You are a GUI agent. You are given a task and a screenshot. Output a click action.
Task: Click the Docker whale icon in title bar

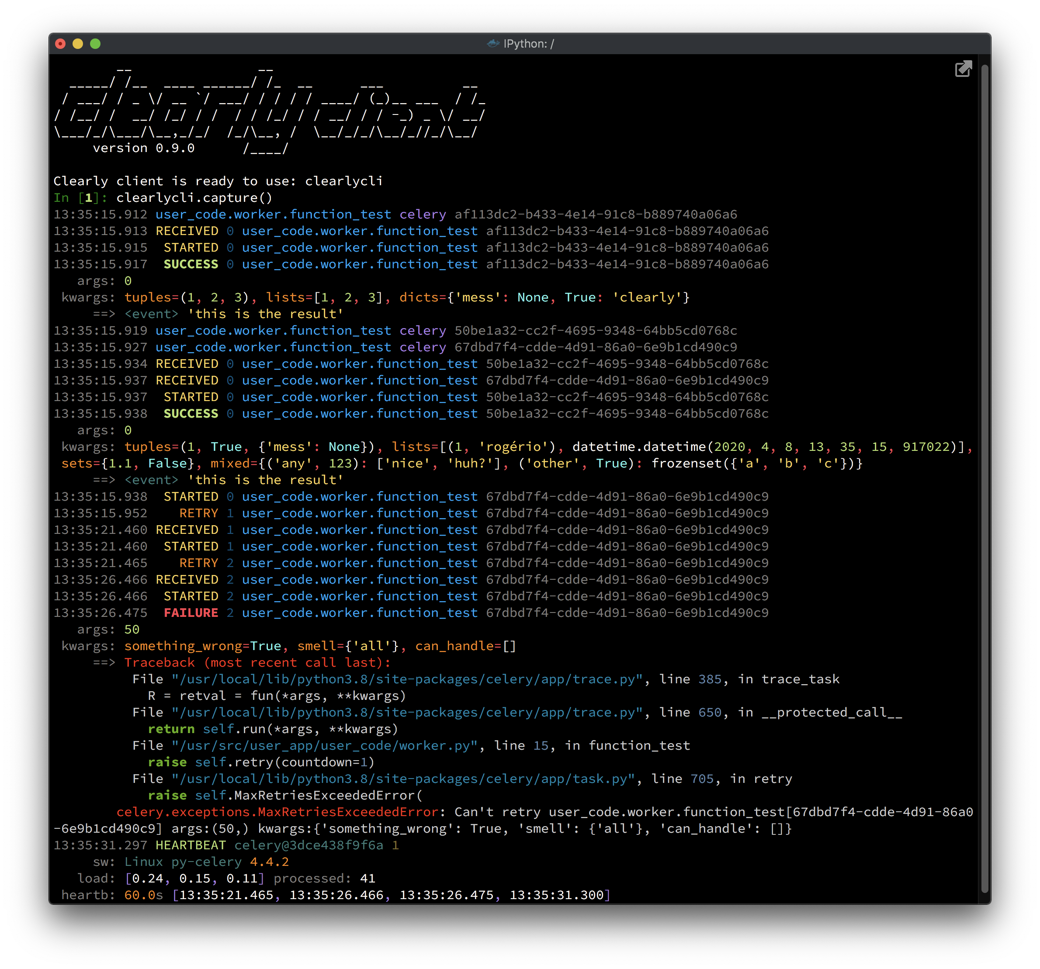(x=493, y=43)
